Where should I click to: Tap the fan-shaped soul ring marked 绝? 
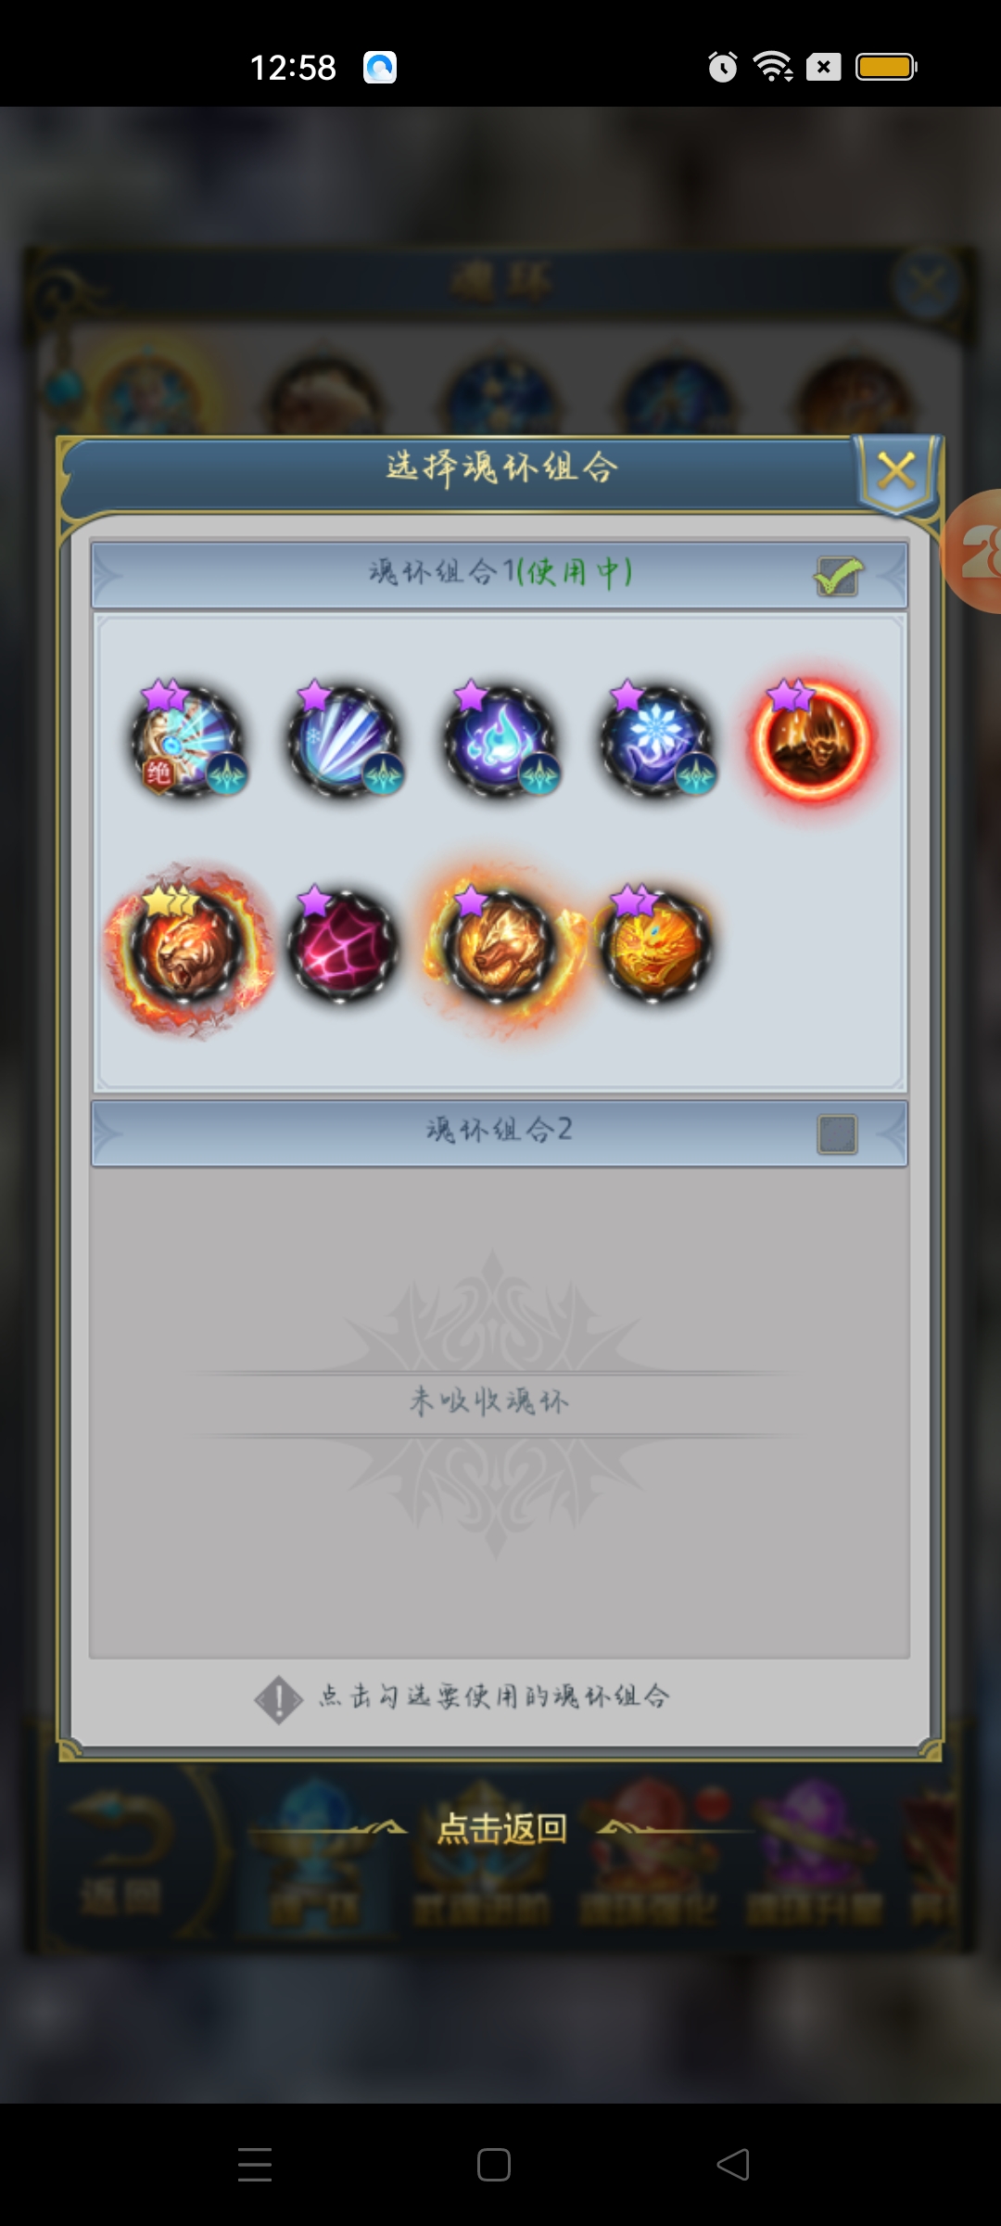point(188,740)
